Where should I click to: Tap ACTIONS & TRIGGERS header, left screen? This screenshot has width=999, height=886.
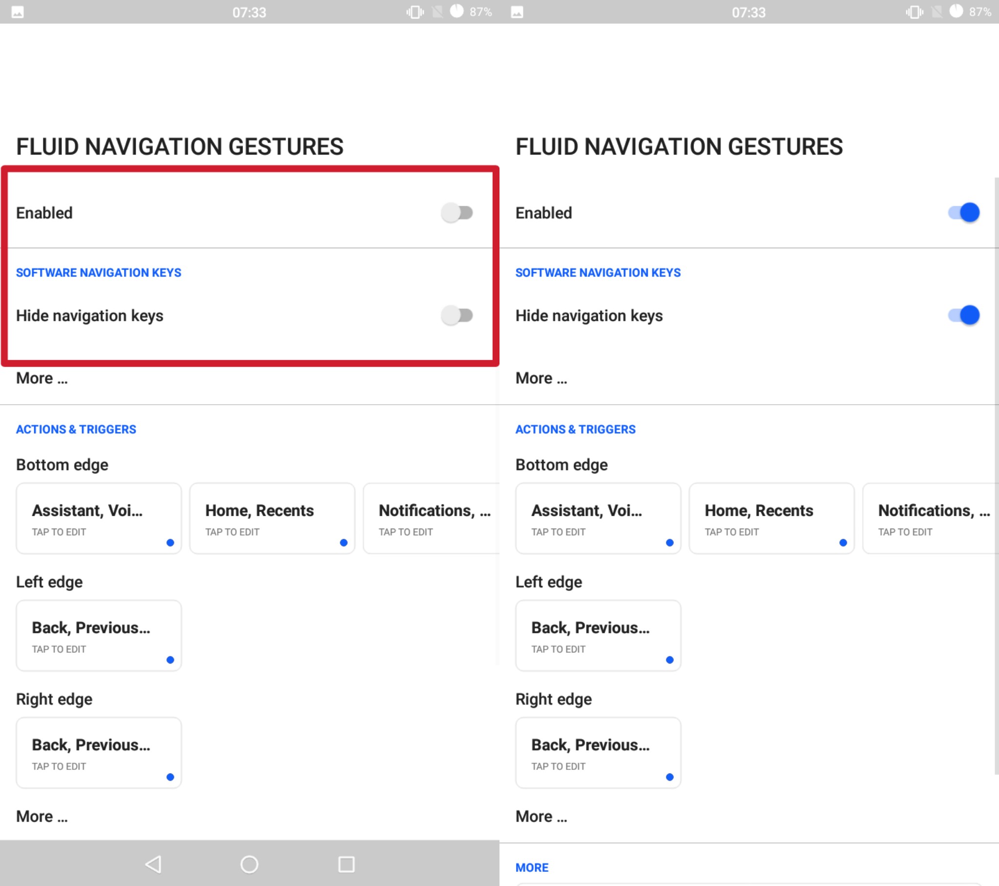pyautogui.click(x=76, y=430)
